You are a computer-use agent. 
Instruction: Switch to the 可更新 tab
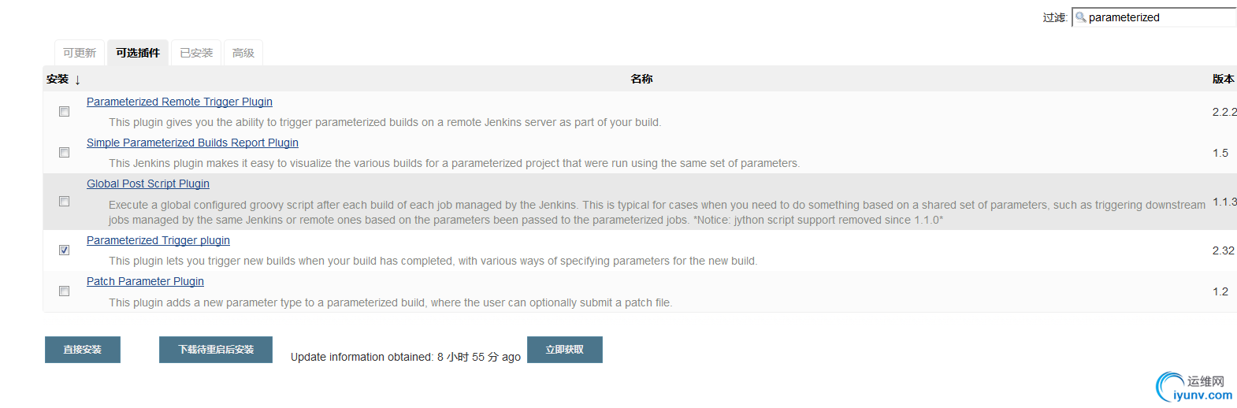(80, 53)
